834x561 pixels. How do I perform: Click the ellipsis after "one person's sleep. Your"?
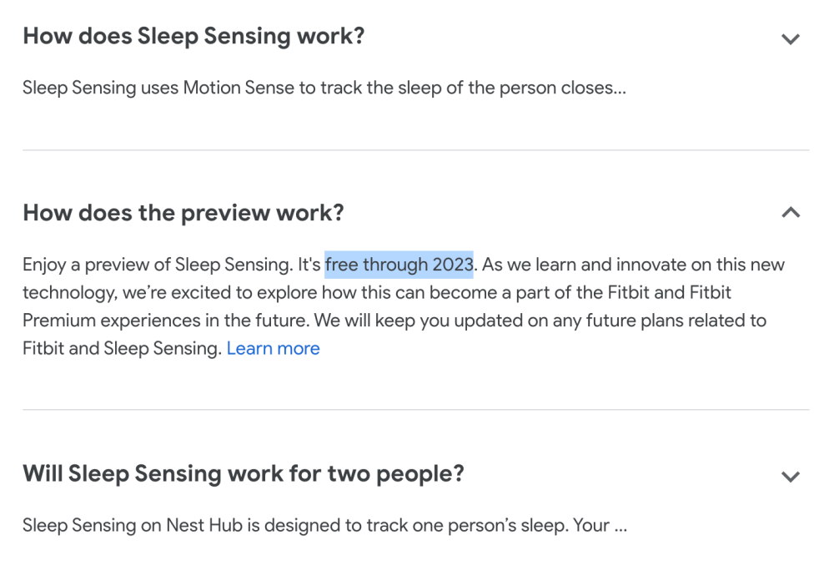620,526
